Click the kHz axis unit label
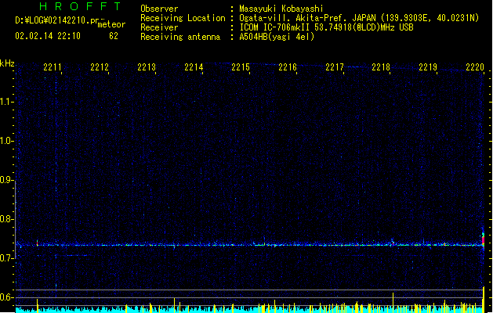493x313 pixels. point(7,63)
